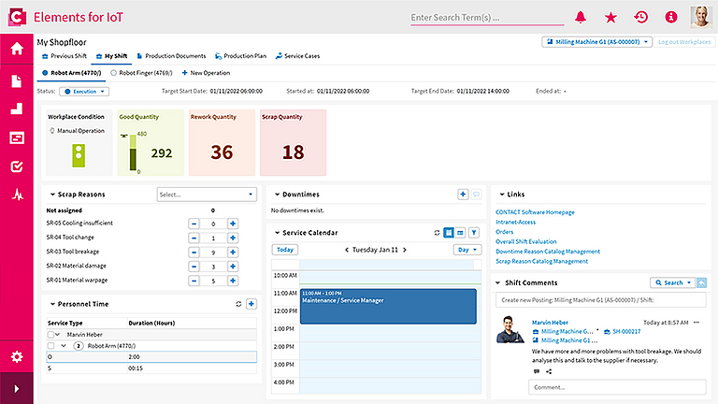The width and height of the screenshot is (718, 404).
Task: Add a New Operation
Action: (x=206, y=73)
